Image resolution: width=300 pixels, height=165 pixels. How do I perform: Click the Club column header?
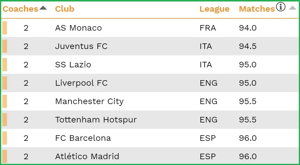[64, 9]
